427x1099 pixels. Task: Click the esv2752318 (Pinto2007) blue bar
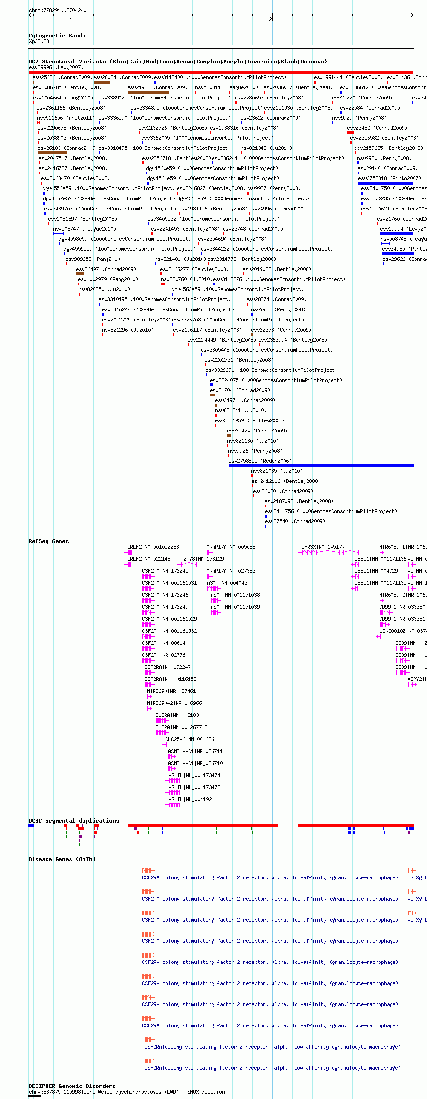point(386,183)
